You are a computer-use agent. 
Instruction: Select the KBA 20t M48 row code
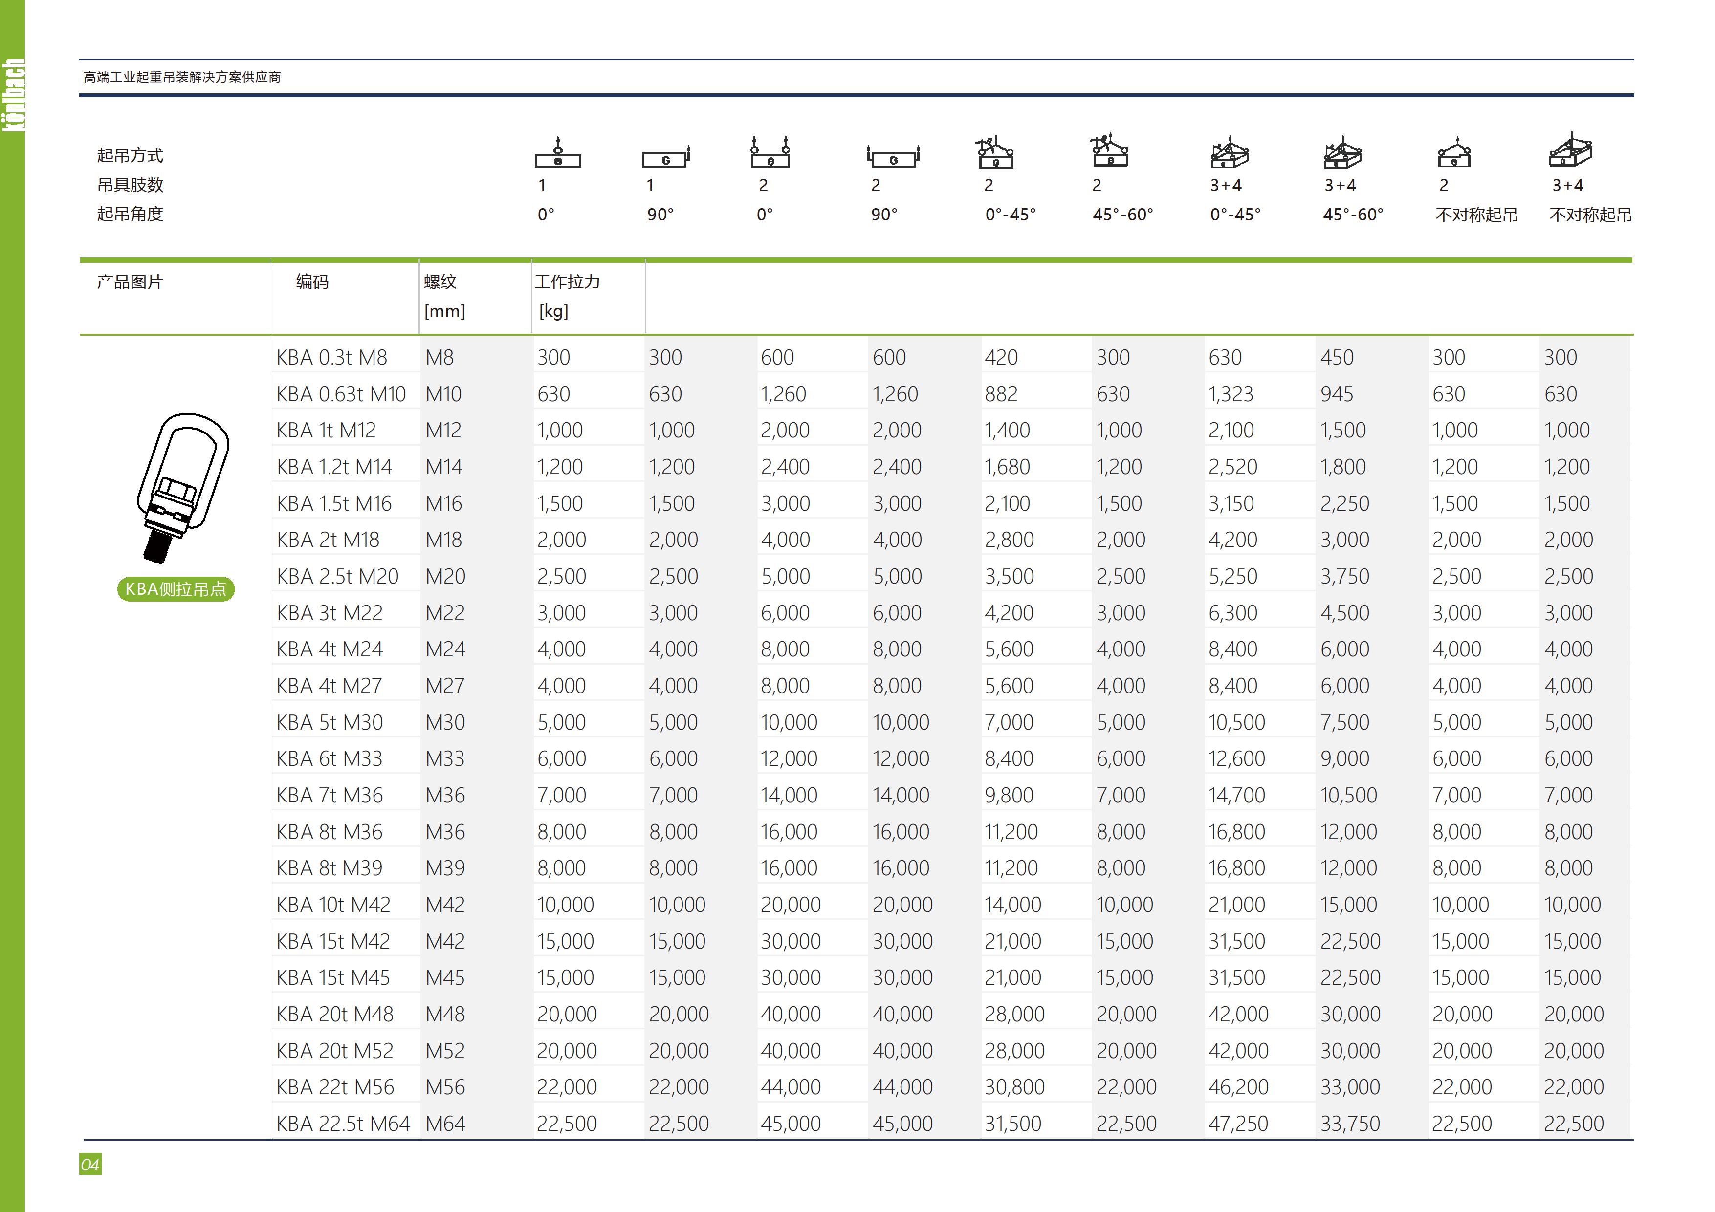(335, 1015)
